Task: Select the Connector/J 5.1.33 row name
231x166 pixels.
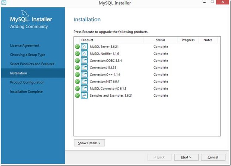Action: tap(103, 68)
